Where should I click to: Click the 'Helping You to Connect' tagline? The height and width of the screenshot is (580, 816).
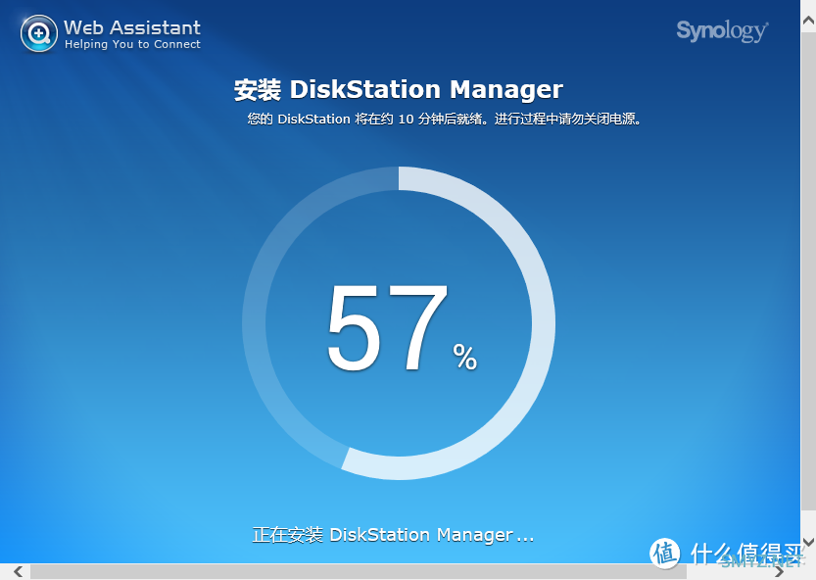tap(132, 44)
